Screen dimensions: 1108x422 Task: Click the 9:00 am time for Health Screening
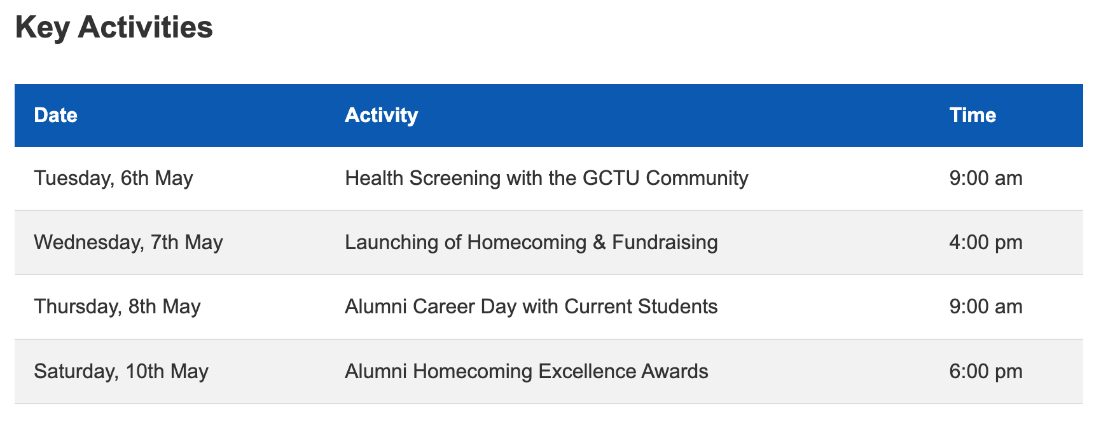click(x=986, y=178)
